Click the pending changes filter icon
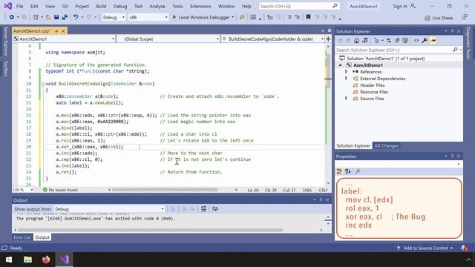475x267 pixels. click(376, 41)
